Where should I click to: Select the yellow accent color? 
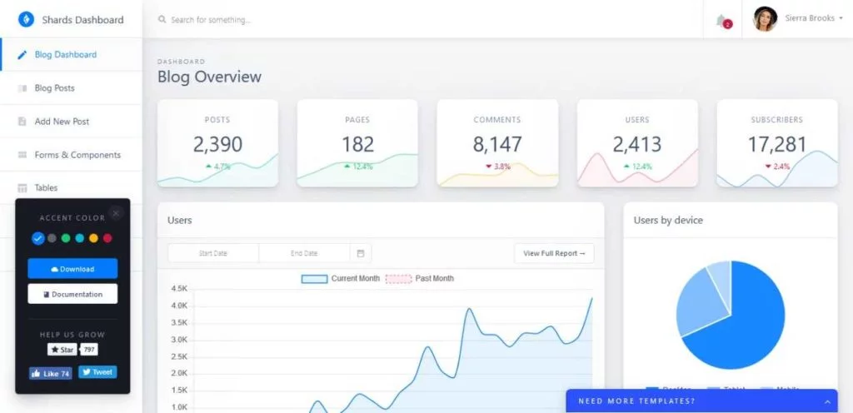tap(93, 238)
